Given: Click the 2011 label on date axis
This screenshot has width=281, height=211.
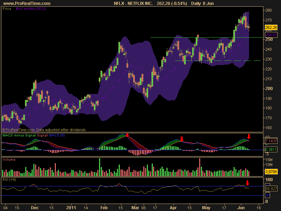Looking at the screenshot, I should pyautogui.click(x=71, y=208).
